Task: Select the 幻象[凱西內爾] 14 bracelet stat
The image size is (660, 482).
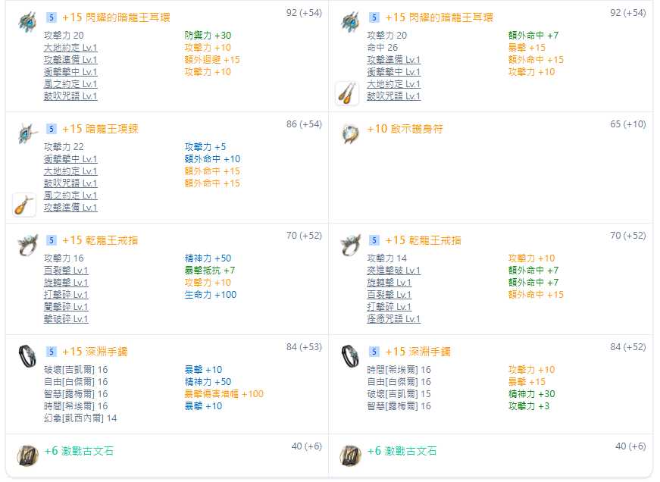Action: click(80, 418)
